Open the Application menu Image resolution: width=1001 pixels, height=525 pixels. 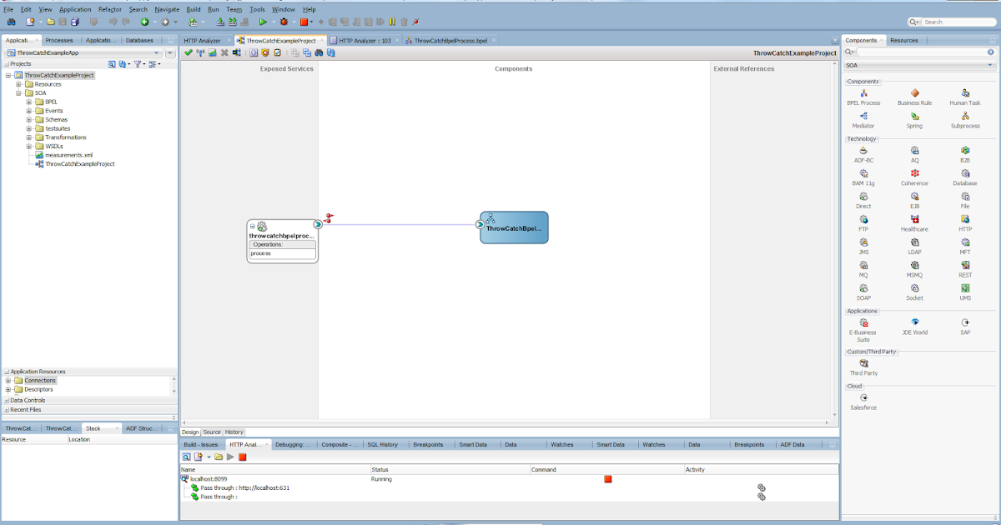point(75,9)
